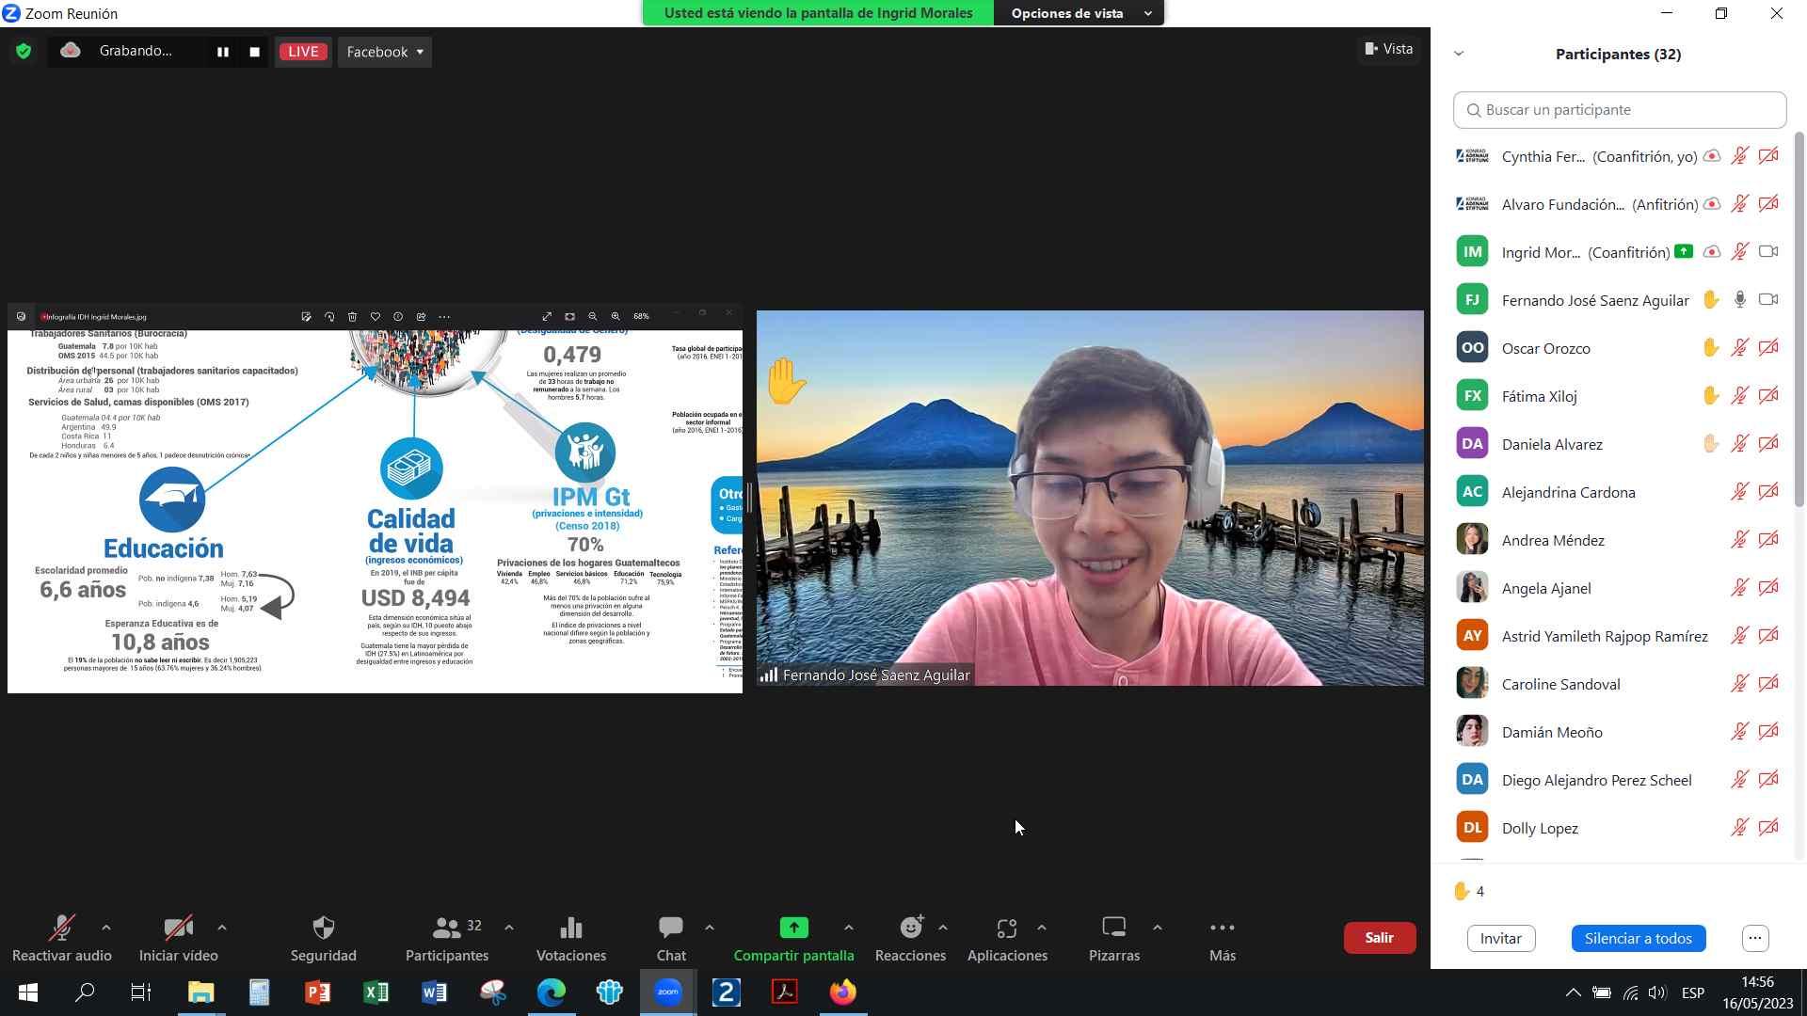Open the Facebook live dropdown

coord(385,52)
